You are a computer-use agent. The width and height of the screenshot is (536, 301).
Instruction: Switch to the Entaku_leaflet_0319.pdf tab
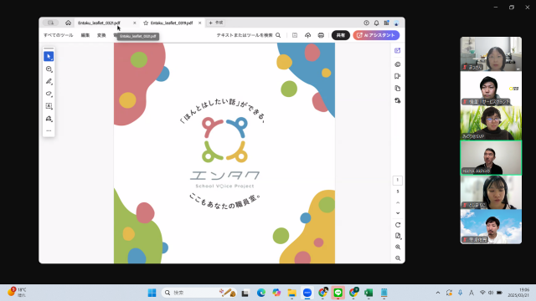click(x=172, y=23)
